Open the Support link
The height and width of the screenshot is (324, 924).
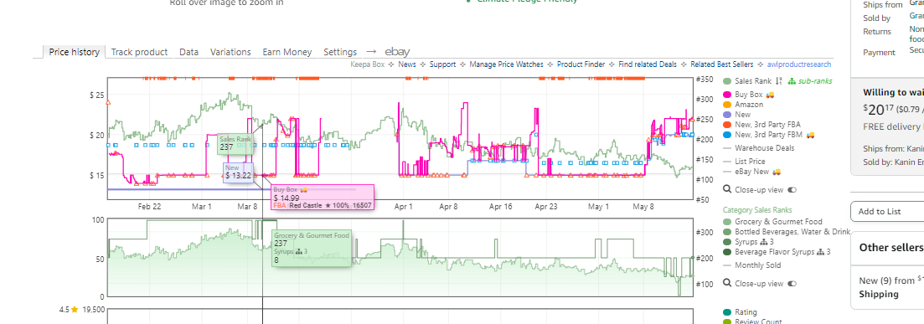[442, 64]
